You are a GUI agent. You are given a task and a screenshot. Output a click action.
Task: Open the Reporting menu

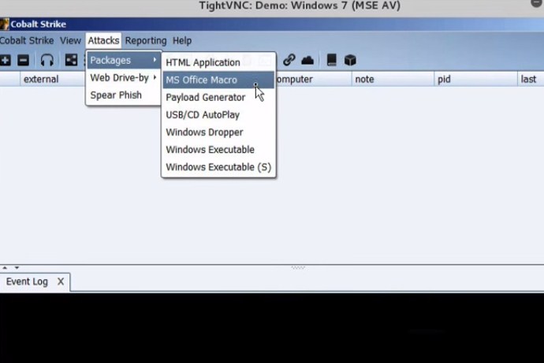(146, 41)
